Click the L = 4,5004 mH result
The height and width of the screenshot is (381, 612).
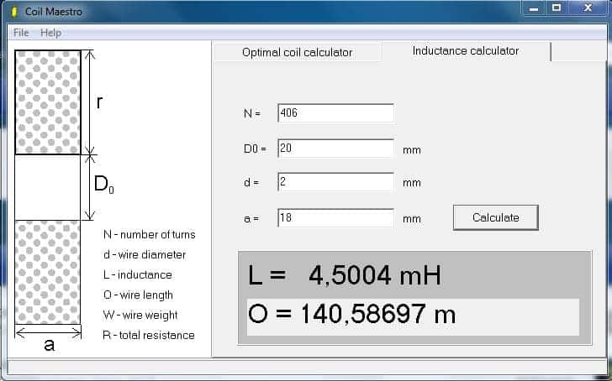point(345,275)
